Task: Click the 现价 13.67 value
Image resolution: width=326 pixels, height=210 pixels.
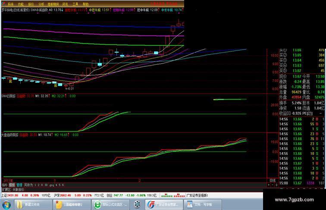Action: pyautogui.click(x=297, y=76)
